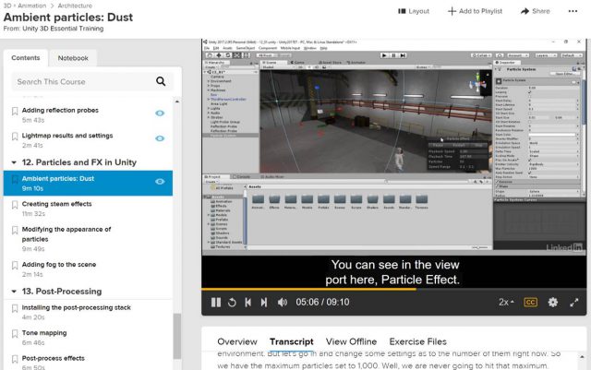Switch to the Contents tab
The width and height of the screenshot is (591, 370).
click(26, 58)
